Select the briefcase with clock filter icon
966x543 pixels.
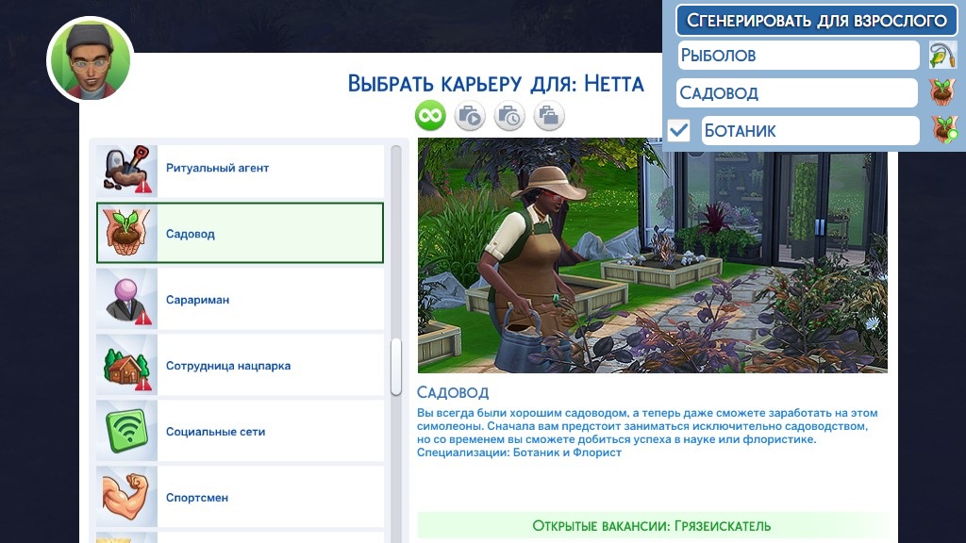tap(509, 115)
